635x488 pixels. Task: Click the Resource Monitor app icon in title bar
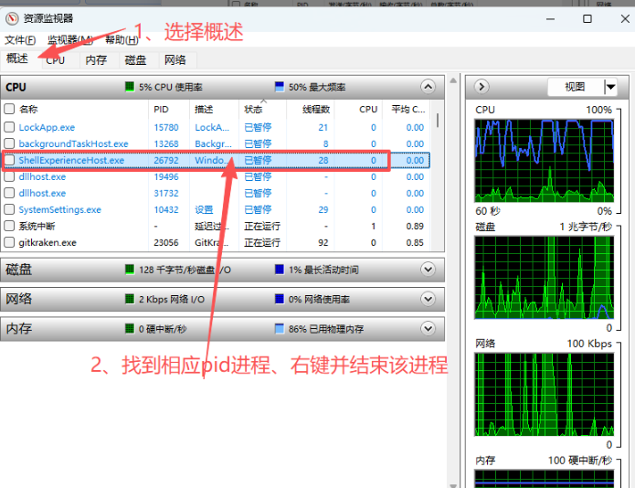click(12, 18)
